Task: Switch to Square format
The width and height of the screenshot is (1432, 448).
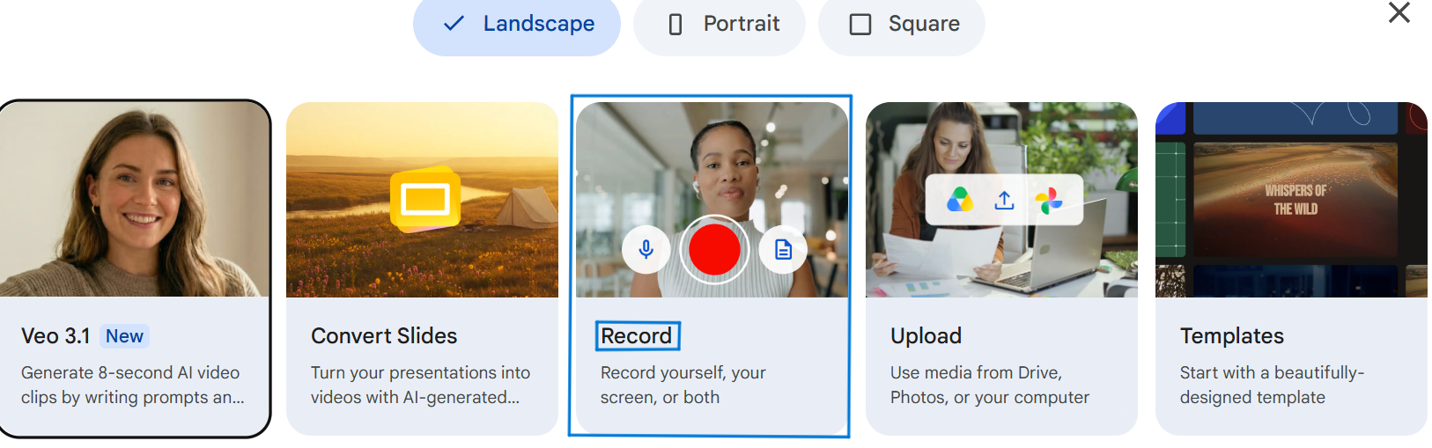Action: pos(902,25)
